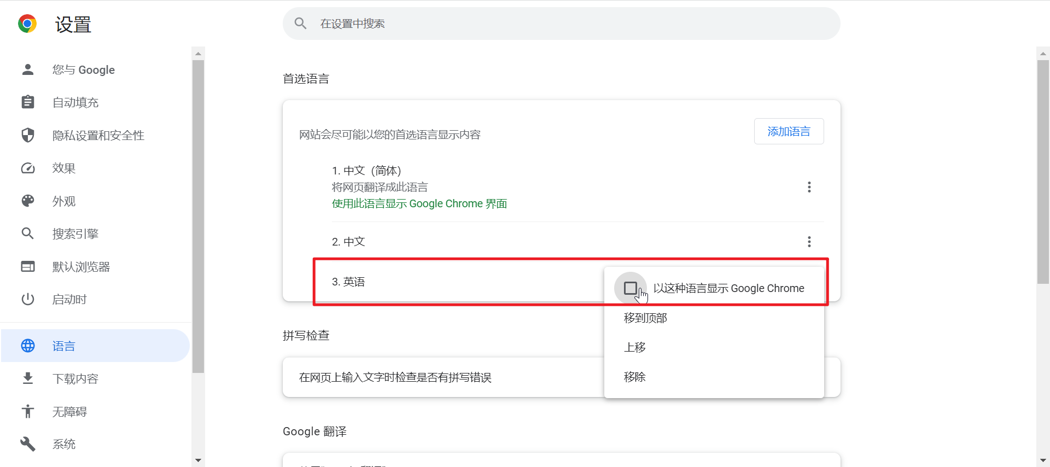Open 下载内容 settings section

[x=95, y=378]
